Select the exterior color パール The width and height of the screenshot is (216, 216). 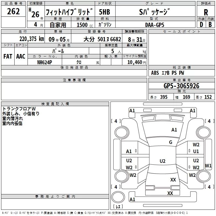pyautogui.click(x=58, y=51)
